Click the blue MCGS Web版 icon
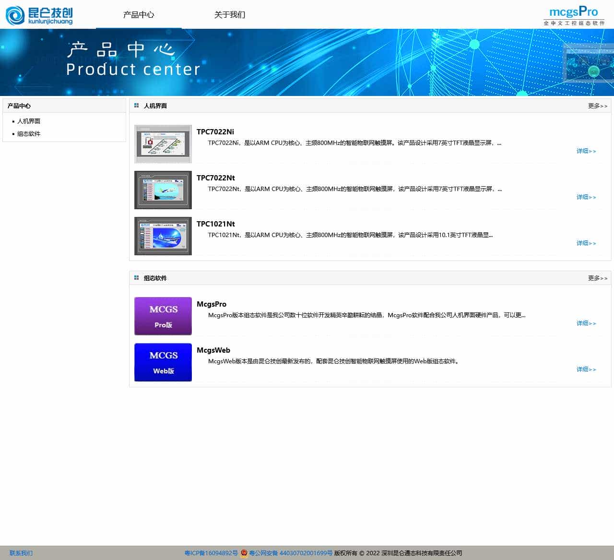Screen dimensions: 614x560 tap(163, 362)
